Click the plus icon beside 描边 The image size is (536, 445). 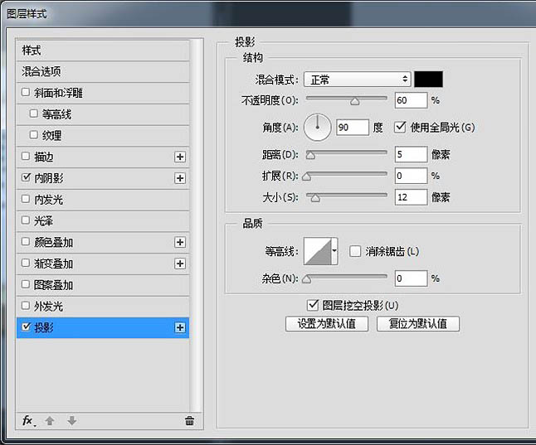pos(179,157)
